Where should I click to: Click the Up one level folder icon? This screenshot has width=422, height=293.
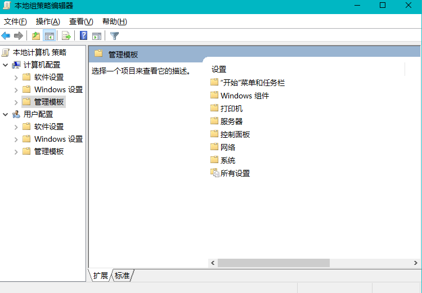click(36, 35)
